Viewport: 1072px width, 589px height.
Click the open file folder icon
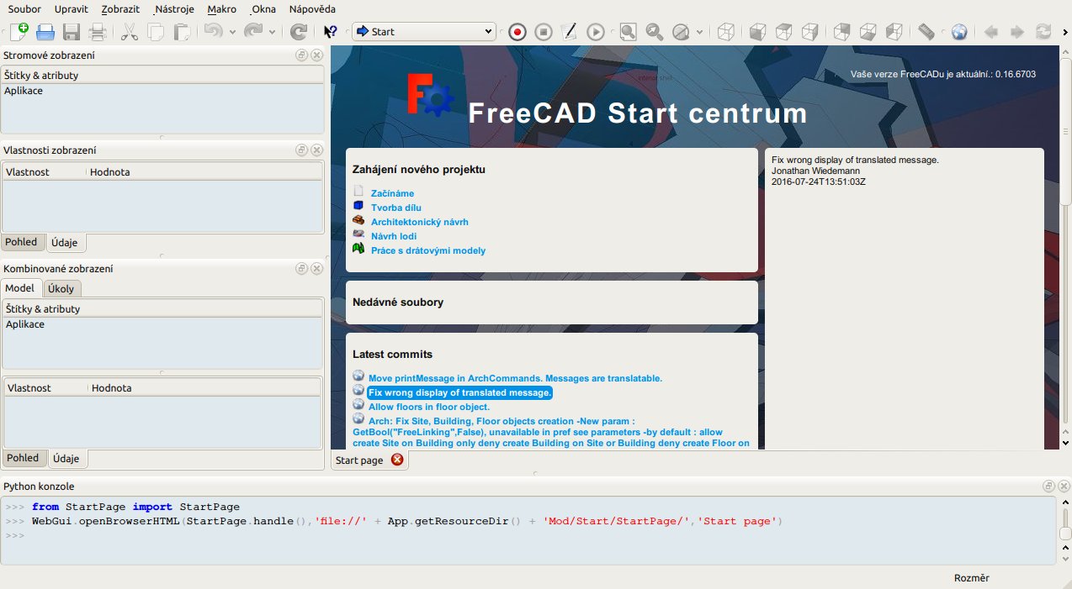tap(45, 32)
